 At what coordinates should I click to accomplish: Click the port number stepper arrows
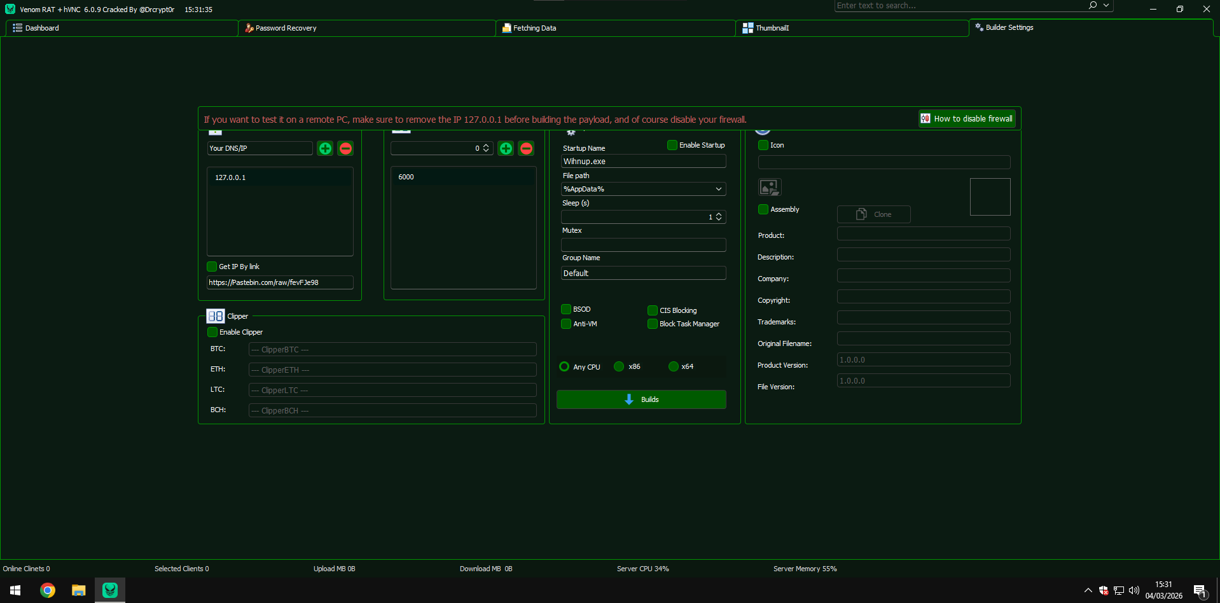click(486, 148)
